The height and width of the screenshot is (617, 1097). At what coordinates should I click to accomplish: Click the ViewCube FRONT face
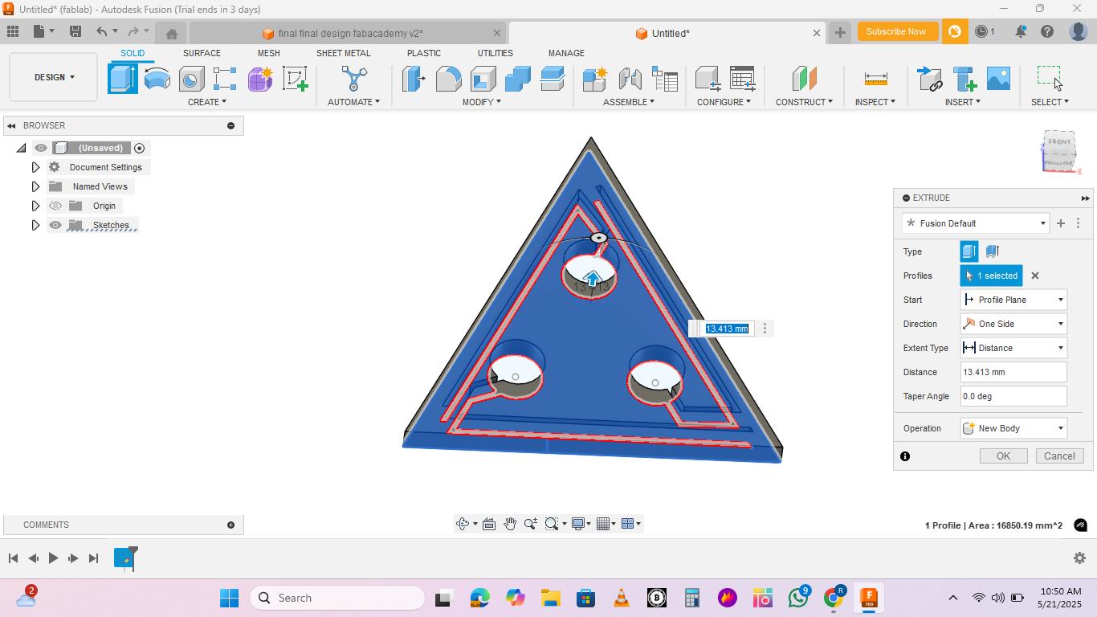1059,143
